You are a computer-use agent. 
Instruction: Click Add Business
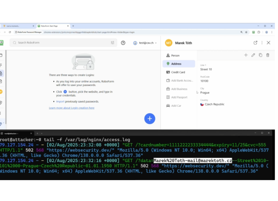click(179, 89)
